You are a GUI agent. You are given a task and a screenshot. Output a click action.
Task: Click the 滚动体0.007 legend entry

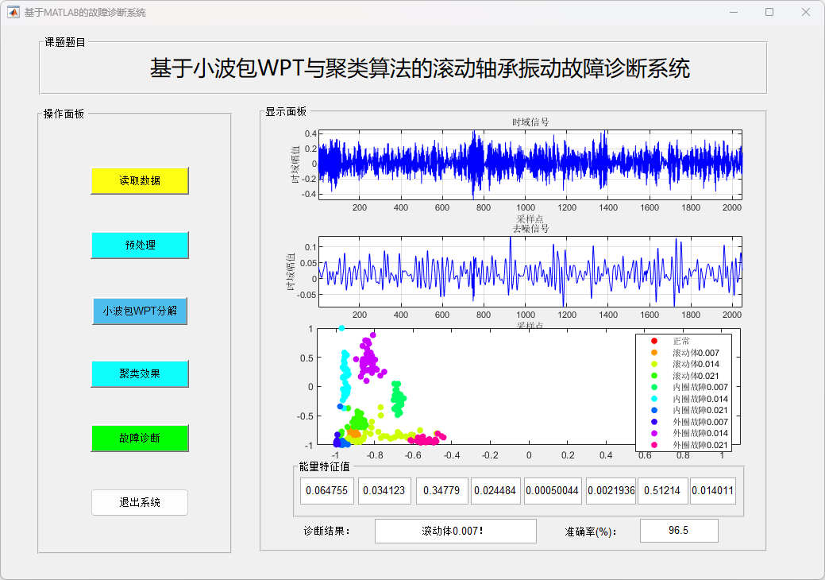tap(695, 353)
